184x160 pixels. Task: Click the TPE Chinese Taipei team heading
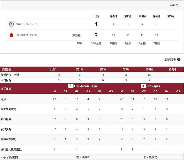86,86
